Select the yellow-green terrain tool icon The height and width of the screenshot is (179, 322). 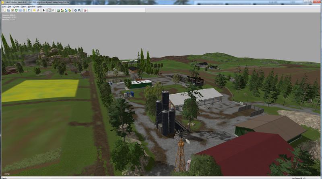click(70, 10)
